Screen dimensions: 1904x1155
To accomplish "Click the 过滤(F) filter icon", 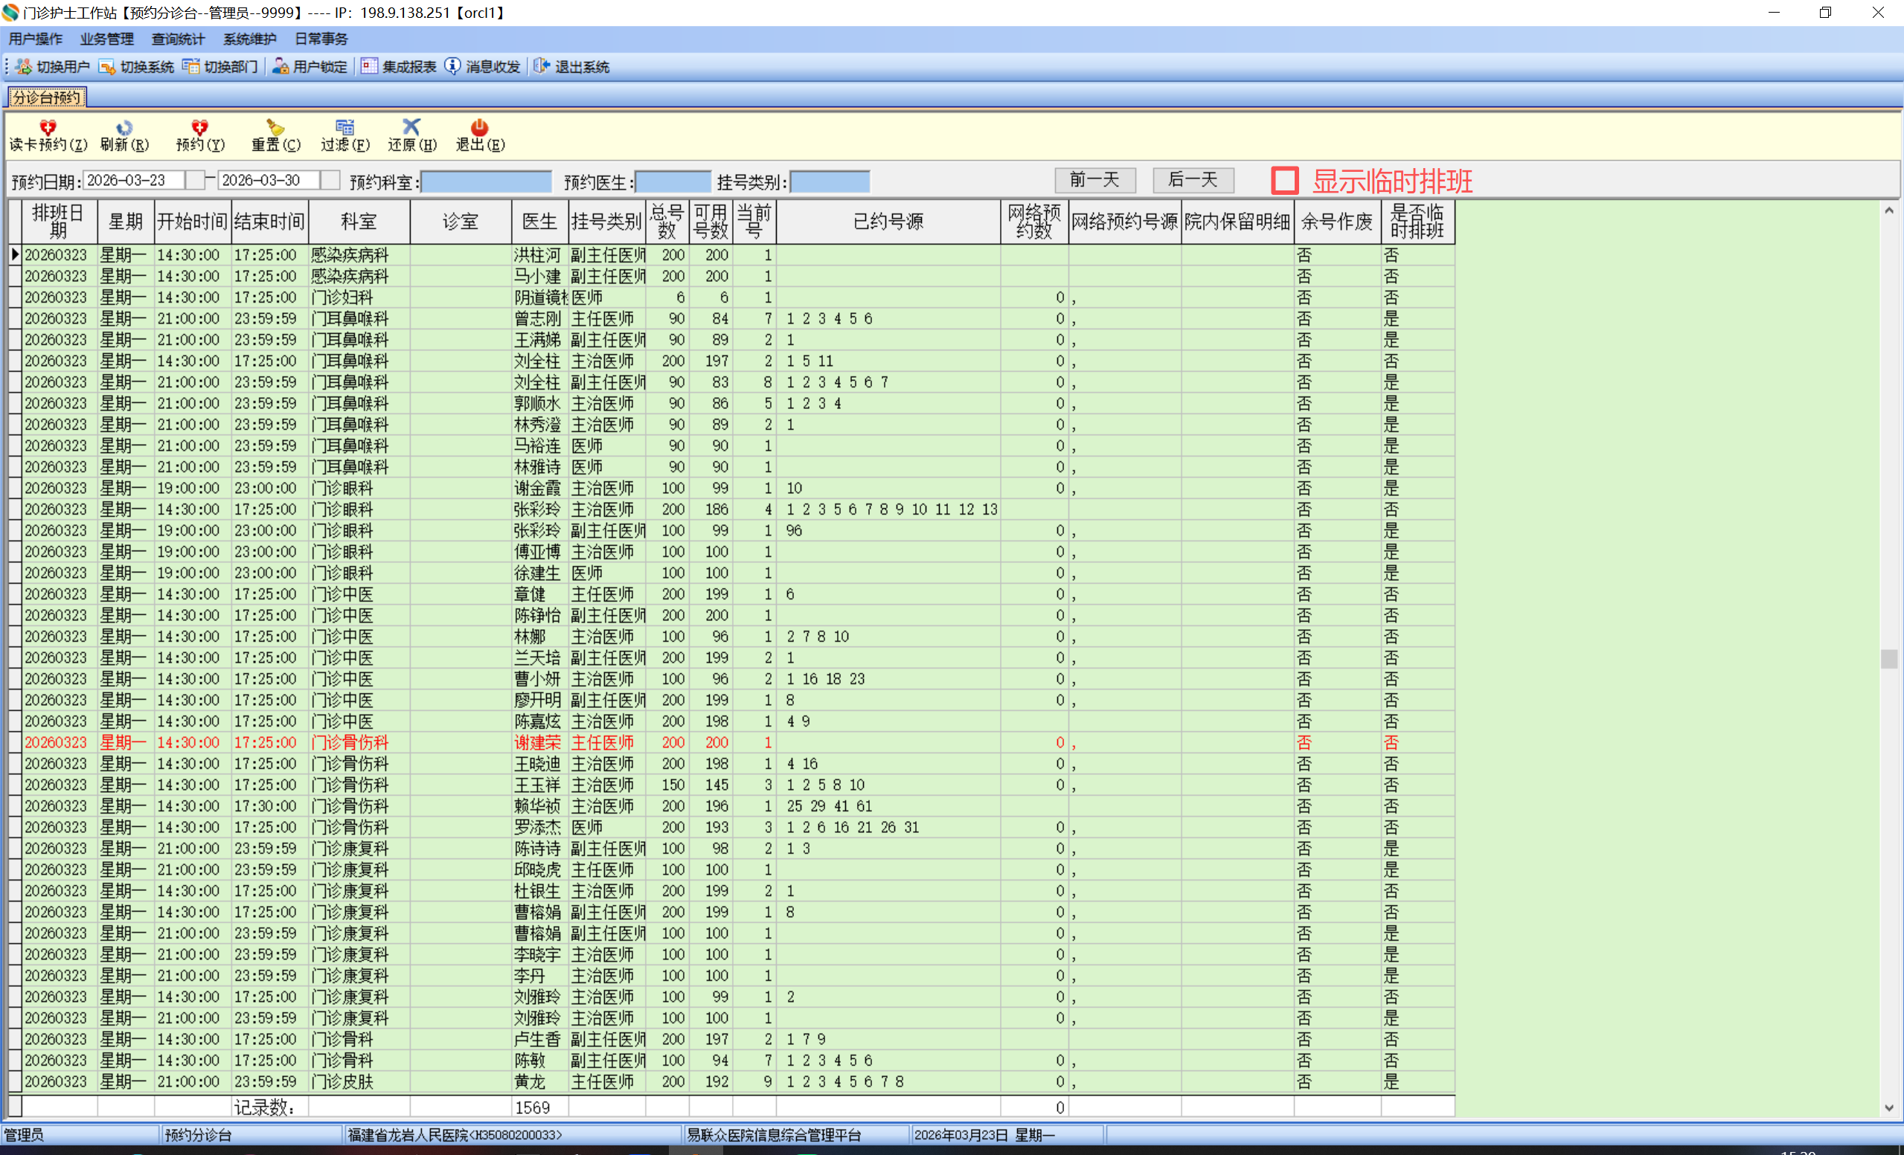I will (x=344, y=126).
